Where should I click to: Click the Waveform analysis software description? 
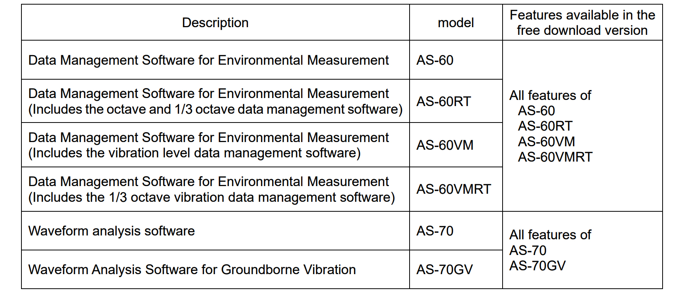[x=111, y=231]
